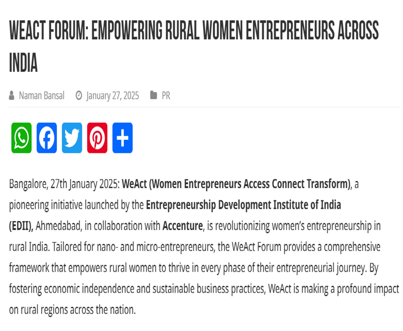This screenshot has height=331, width=403.
Task: Click the bold WeAct (Women Entrepreneurs Access Connect Transform) text
Action: coord(236,184)
